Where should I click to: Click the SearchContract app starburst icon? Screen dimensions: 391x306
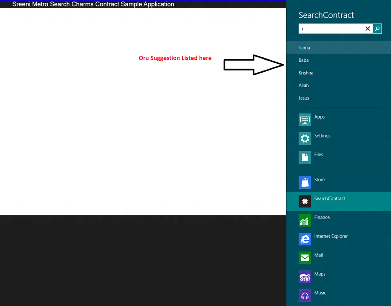click(305, 201)
